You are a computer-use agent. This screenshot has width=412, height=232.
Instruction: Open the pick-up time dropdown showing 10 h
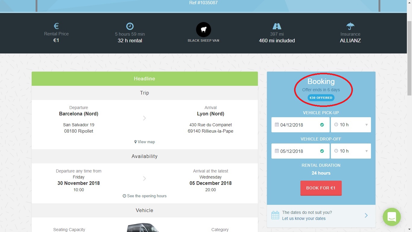pos(351,125)
